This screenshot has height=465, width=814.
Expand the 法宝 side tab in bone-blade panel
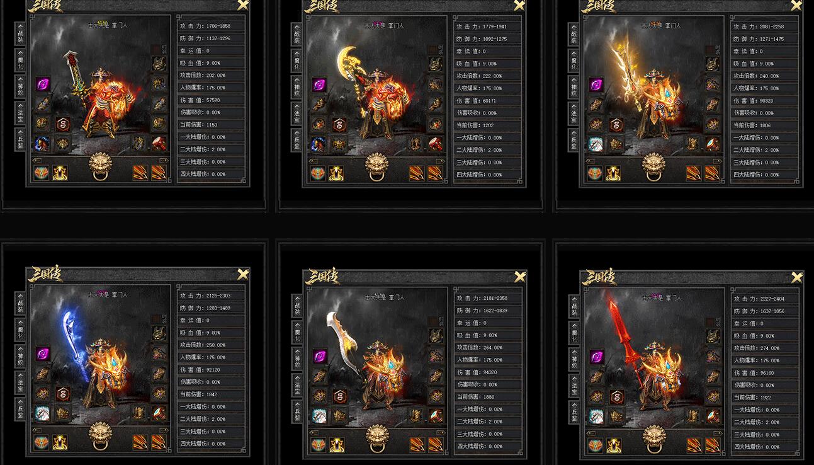click(297, 386)
